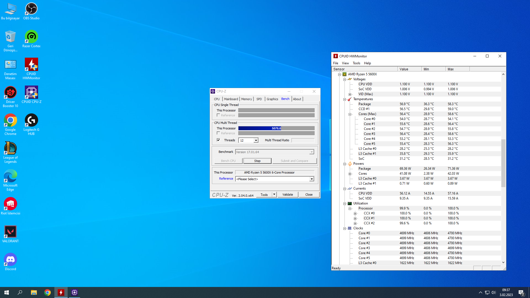Click the HWMonitor scroll down arrow
This screenshot has width=530, height=298.
pyautogui.click(x=503, y=262)
